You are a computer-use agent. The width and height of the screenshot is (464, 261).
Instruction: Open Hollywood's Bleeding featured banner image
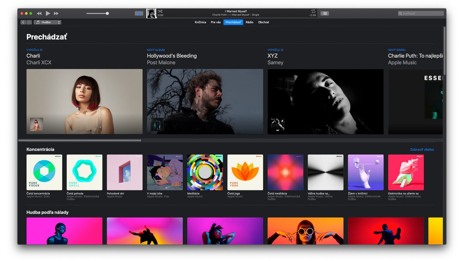point(205,101)
